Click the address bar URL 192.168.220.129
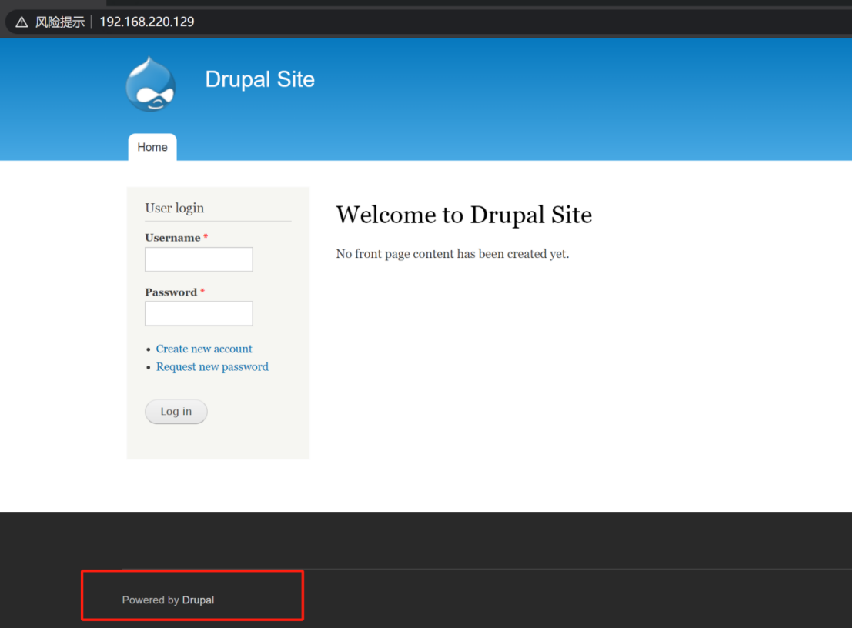 pos(147,22)
